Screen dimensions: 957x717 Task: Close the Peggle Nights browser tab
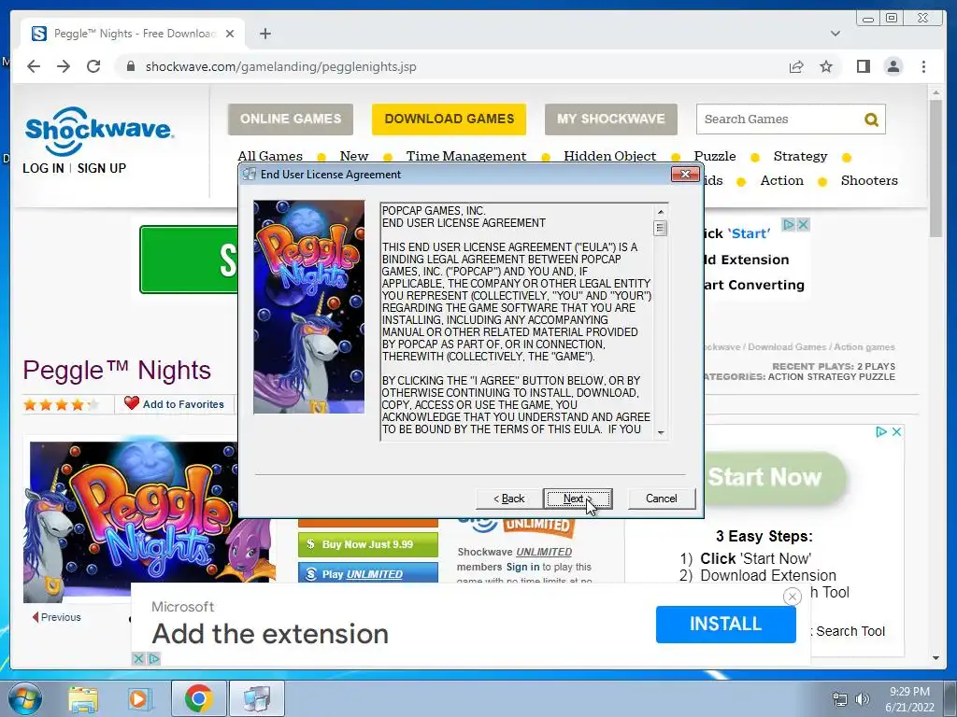[230, 34]
